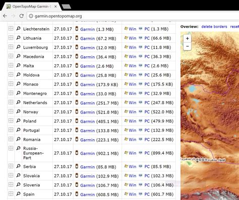Open Win download link for Macedonia
Screen dimensions: 239x200
(x=132, y=57)
